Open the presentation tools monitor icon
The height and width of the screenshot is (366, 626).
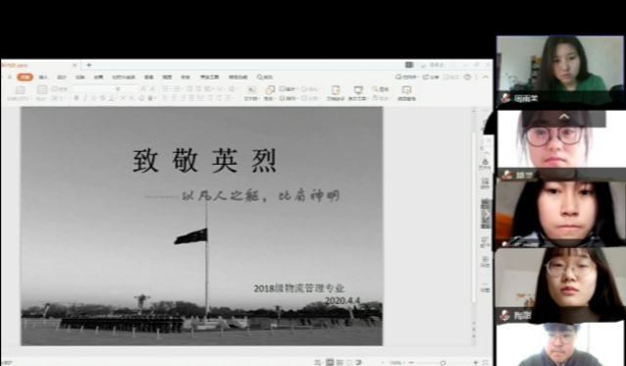(x=358, y=92)
